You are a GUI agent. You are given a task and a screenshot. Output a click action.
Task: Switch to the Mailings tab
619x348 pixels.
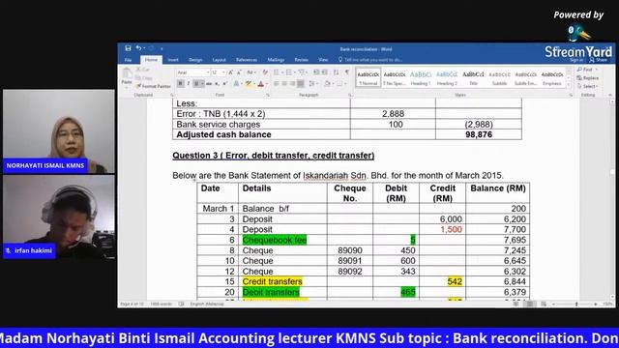[276, 60]
